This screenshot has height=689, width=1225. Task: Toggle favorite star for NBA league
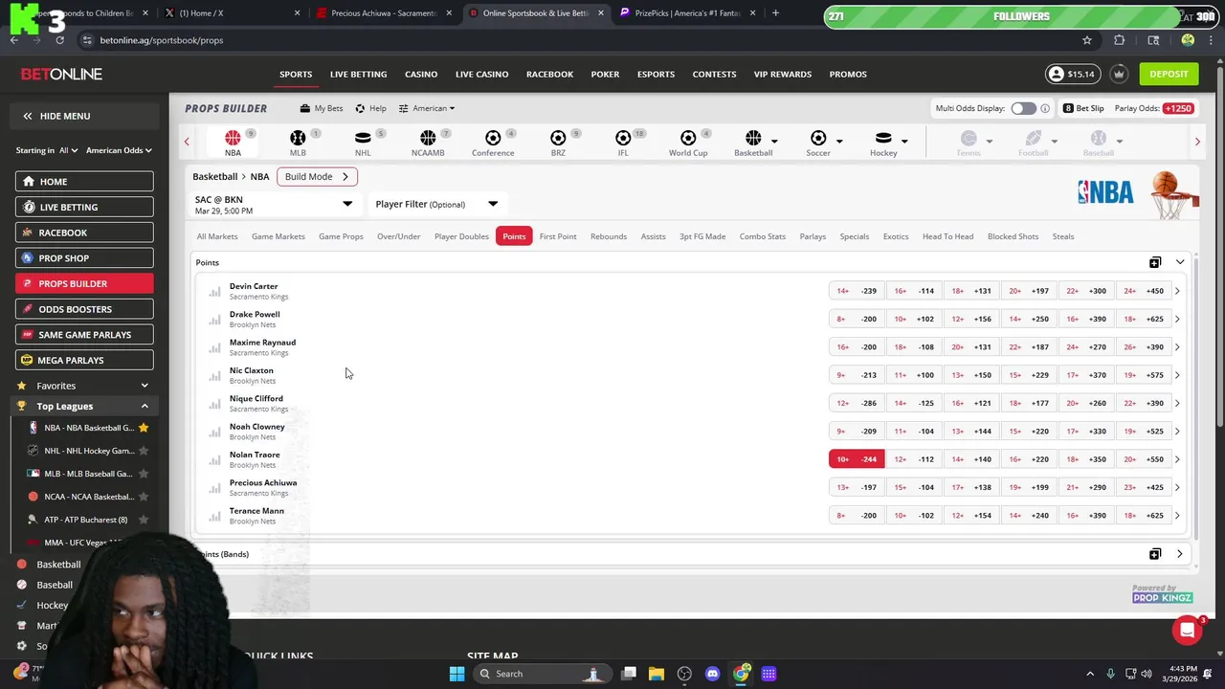(x=144, y=428)
